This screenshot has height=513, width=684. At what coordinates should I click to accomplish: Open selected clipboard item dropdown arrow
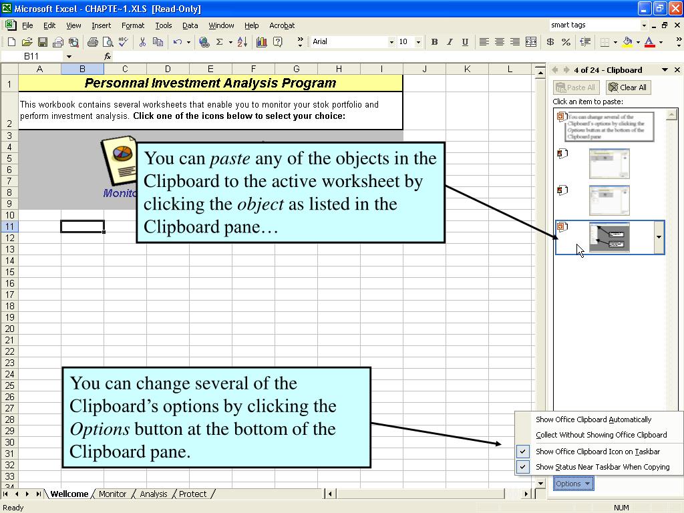(x=659, y=237)
